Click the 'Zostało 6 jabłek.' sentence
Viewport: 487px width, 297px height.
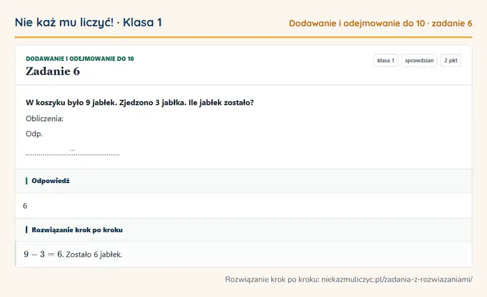(94, 254)
